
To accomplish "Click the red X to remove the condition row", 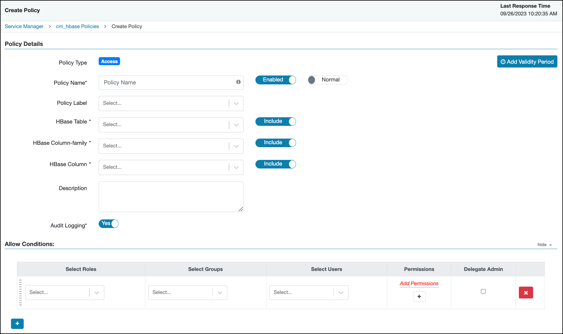I will point(526,293).
